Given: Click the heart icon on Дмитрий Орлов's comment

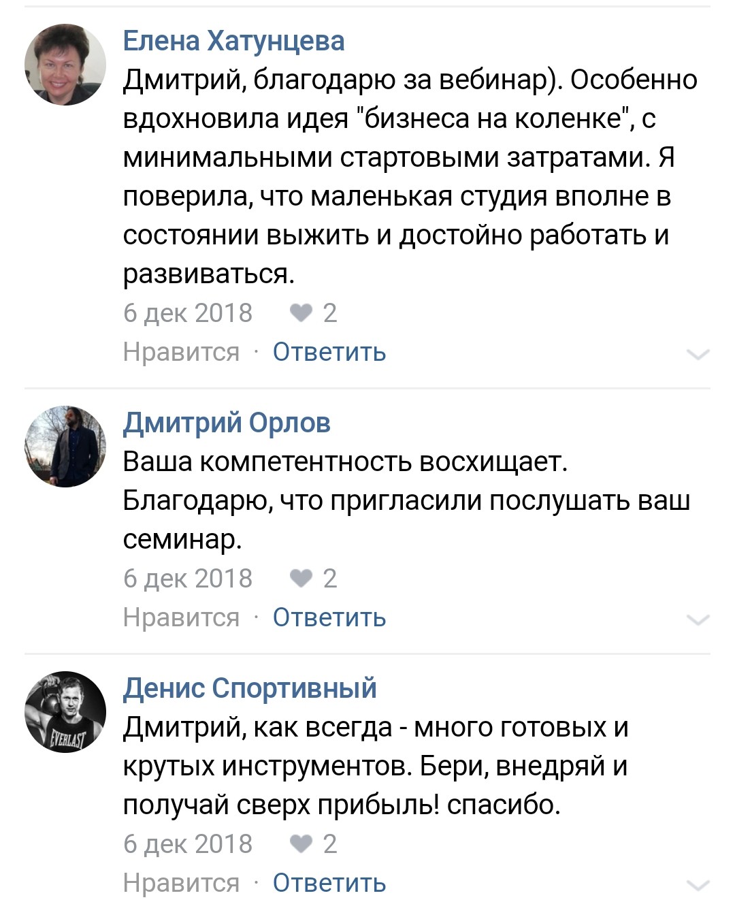Looking at the screenshot, I should [x=300, y=579].
